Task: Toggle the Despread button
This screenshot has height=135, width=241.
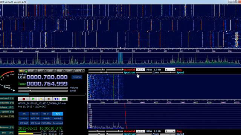Action: coord(58,123)
